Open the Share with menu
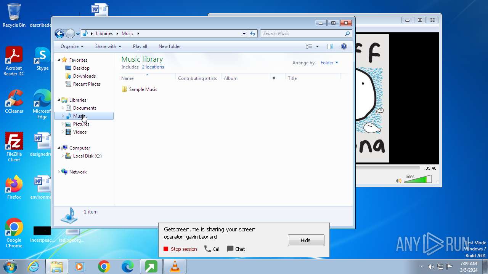Screen dimensions: 488x274 click(108, 46)
